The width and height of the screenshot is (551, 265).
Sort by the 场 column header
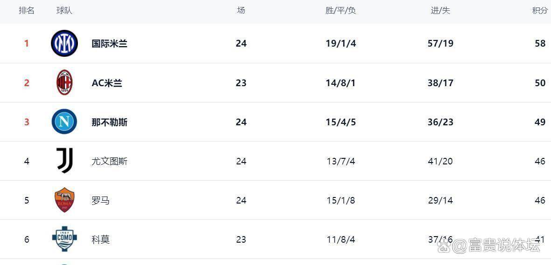241,11
